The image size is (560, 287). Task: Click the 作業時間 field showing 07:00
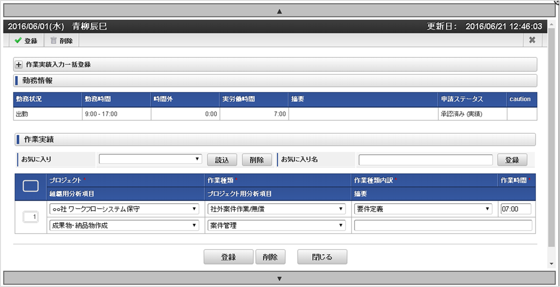(x=516, y=209)
